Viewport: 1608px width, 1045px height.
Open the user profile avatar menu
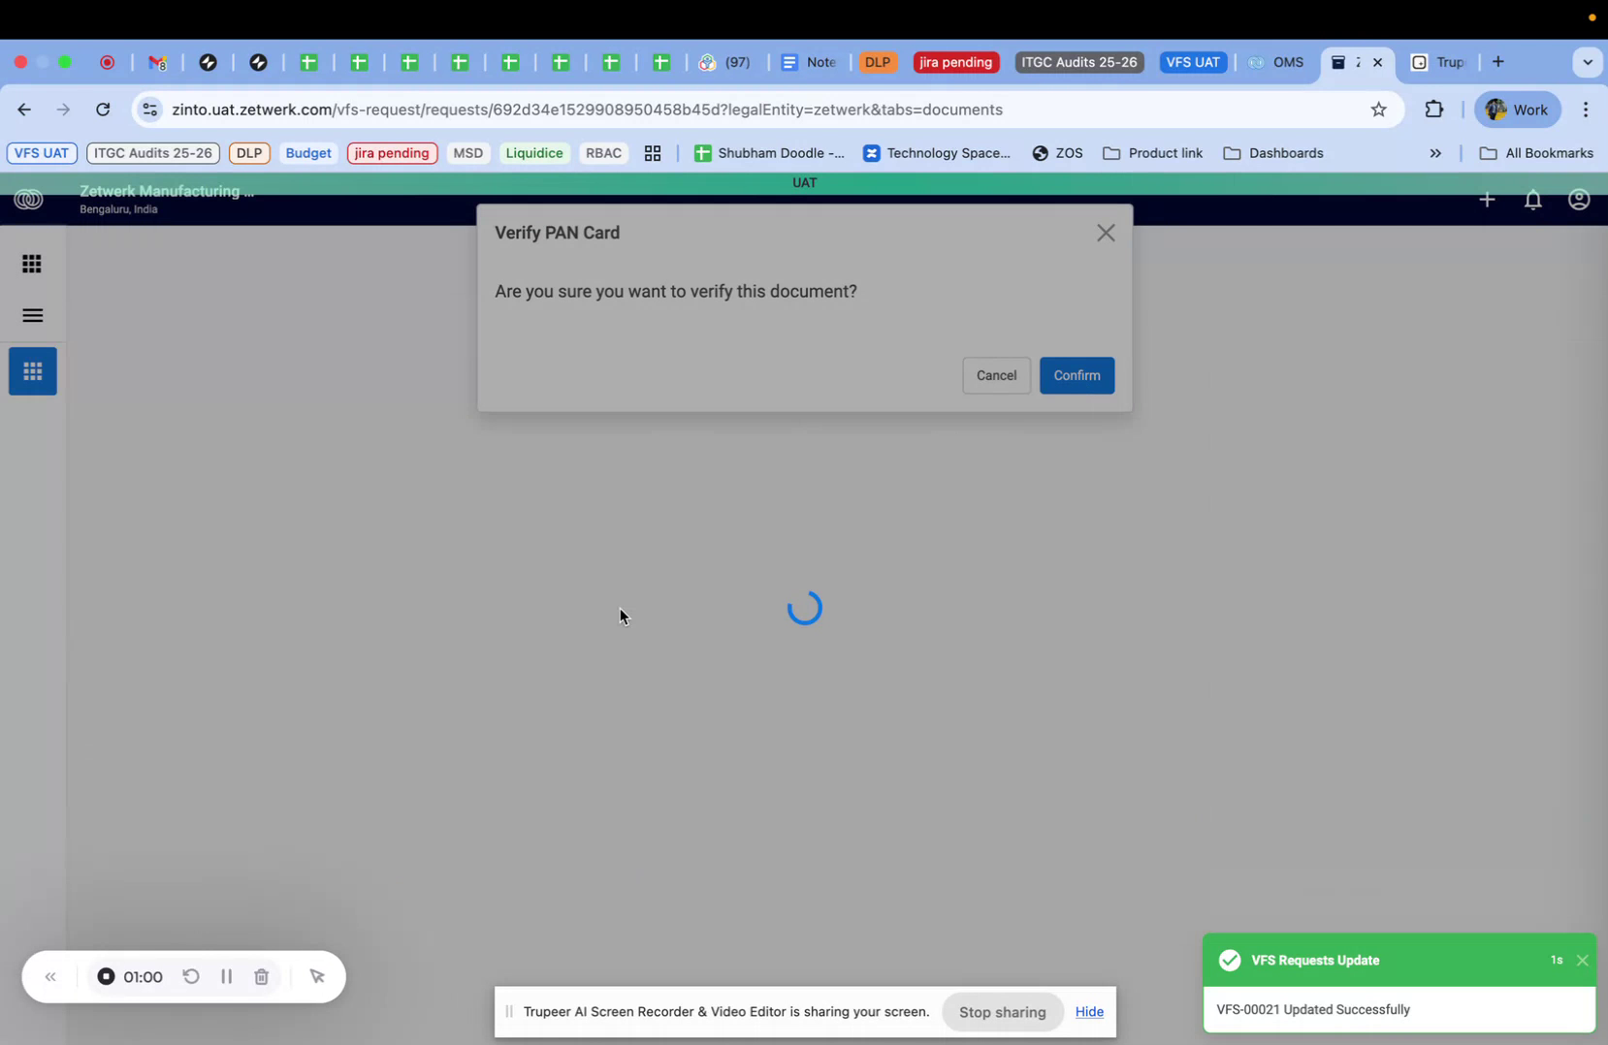click(1578, 199)
